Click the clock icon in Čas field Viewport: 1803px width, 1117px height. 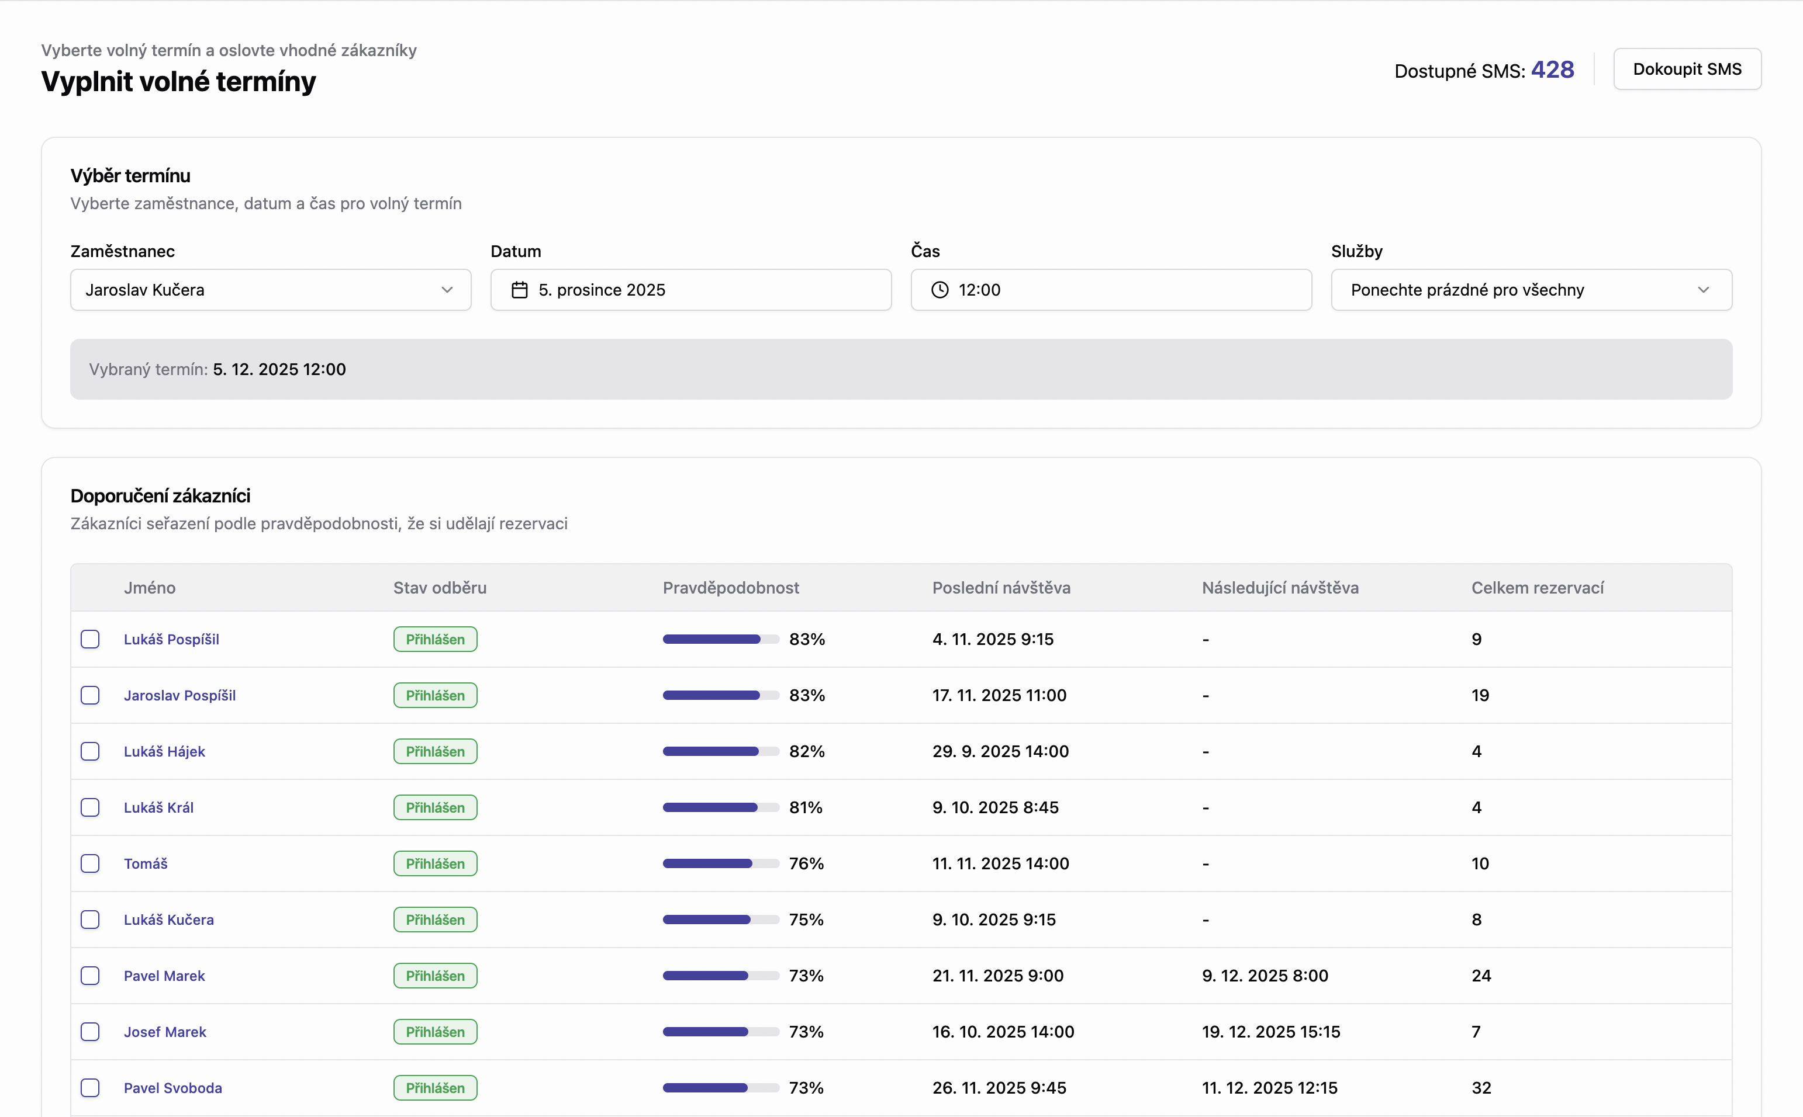[939, 290]
